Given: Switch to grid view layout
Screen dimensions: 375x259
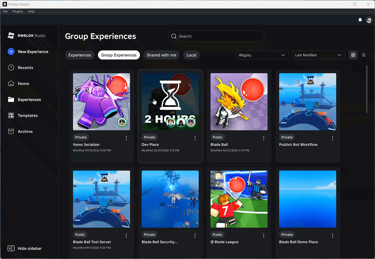Looking at the screenshot, I should [x=353, y=55].
